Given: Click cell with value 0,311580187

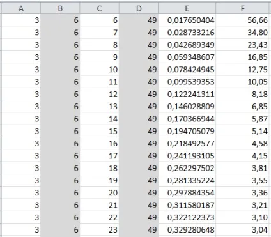Looking at the screenshot, I should pyautogui.click(x=187, y=205).
